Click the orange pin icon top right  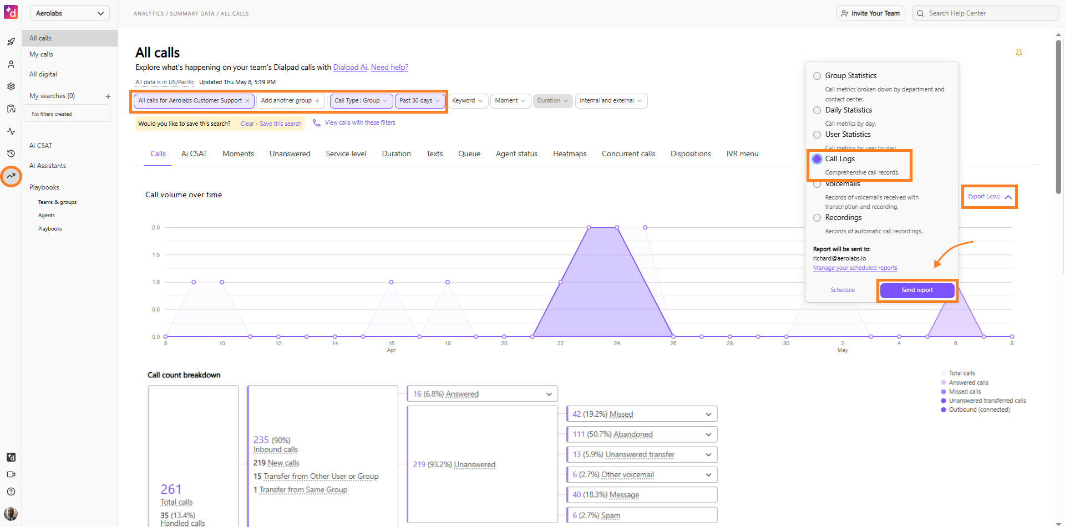click(x=1019, y=53)
